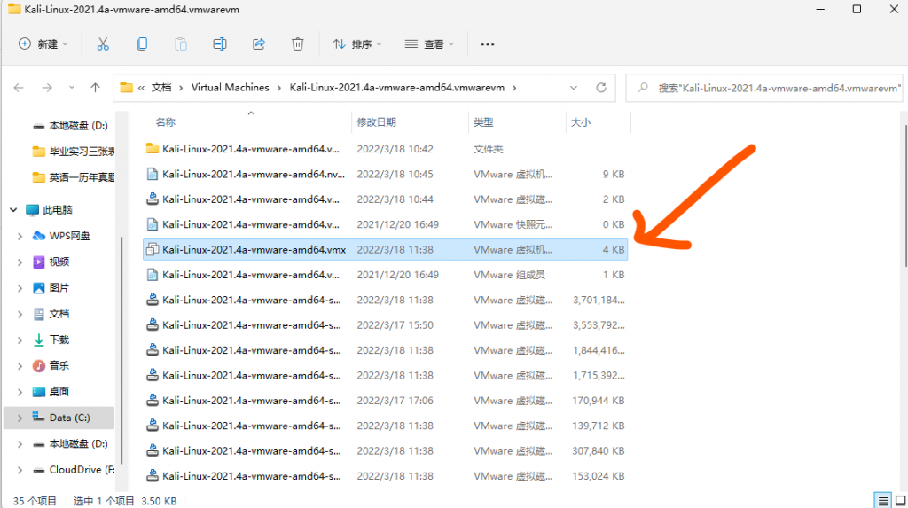This screenshot has width=908, height=508.
Task: Open the 毕业实习三张表 folder in sidebar
Action: coord(73,152)
